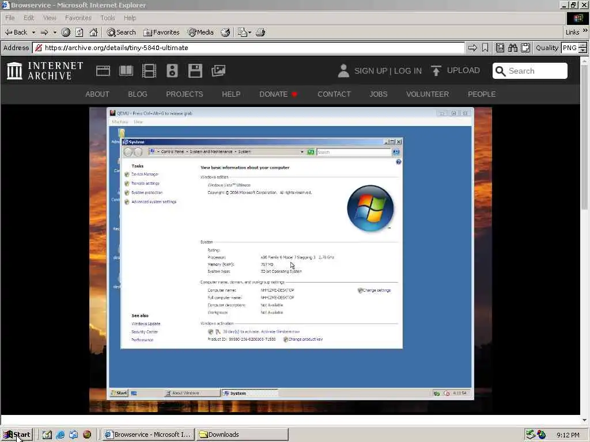Click the Internet Archive Search field
Viewport: 590px width, 442px height.
pos(530,71)
